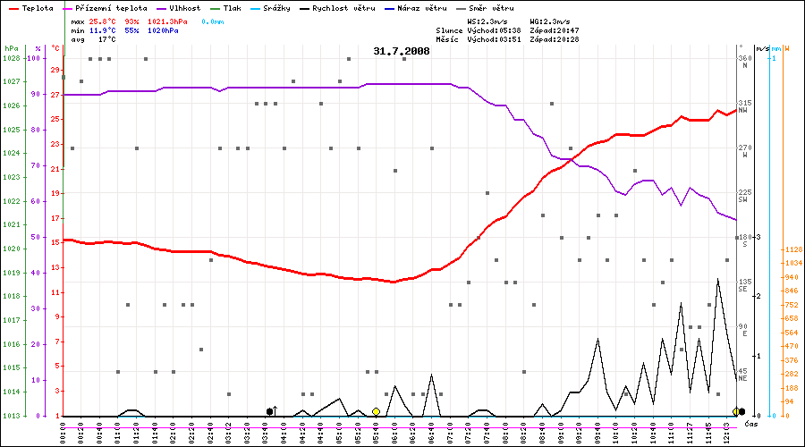Click the yellow sunrise marker on time axis
The height and width of the screenshot is (447, 805).
tap(376, 411)
